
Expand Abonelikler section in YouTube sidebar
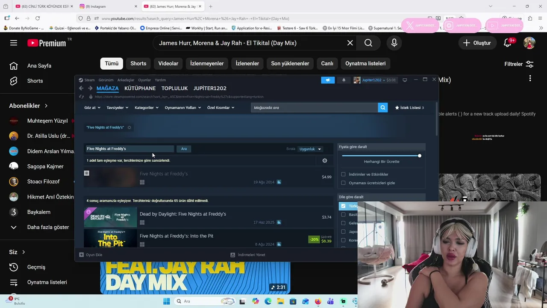[28, 106]
